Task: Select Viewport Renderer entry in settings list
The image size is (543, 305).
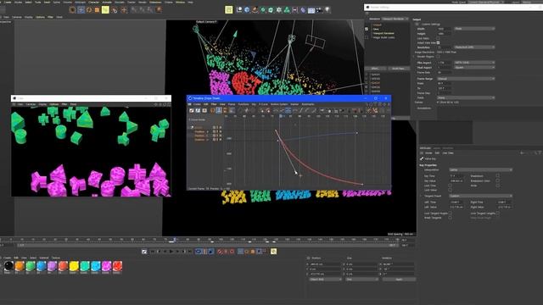Action: click(383, 33)
